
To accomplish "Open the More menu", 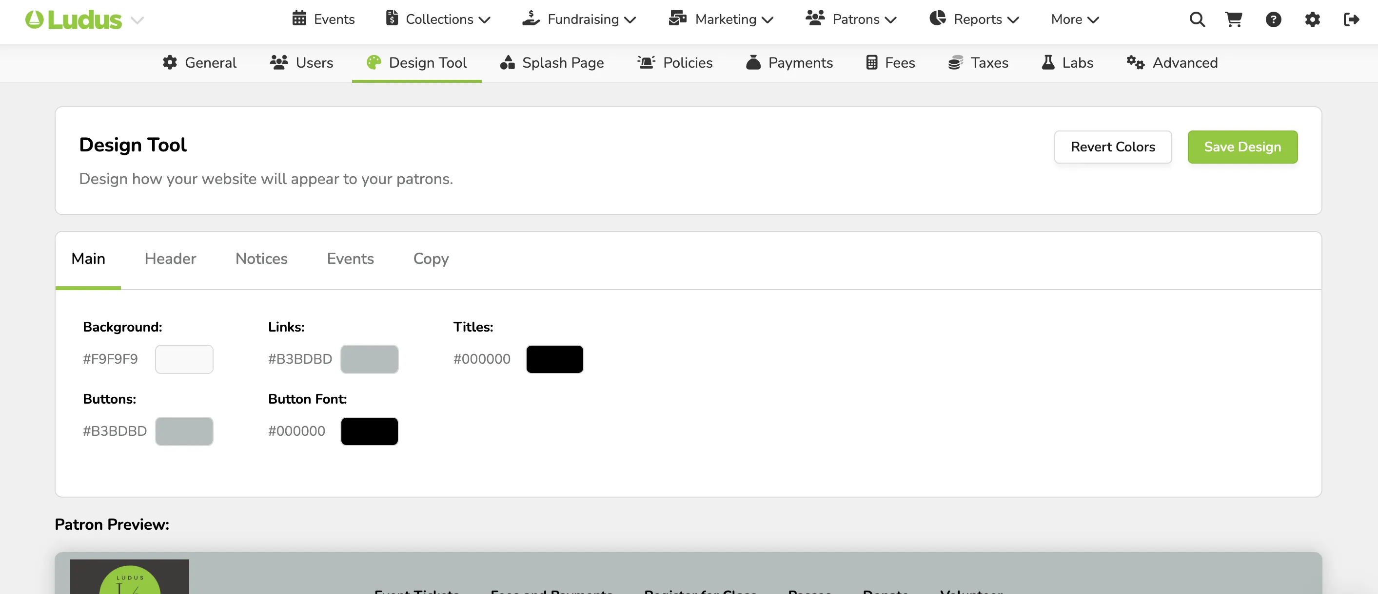I will tap(1075, 19).
